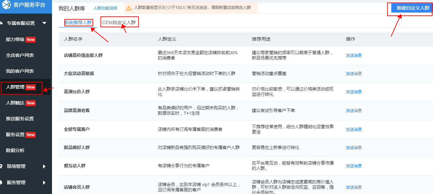The image size is (433, 194).
Task: Collapse the 专属客服设置 menu arrow
Action: [x=44, y=23]
